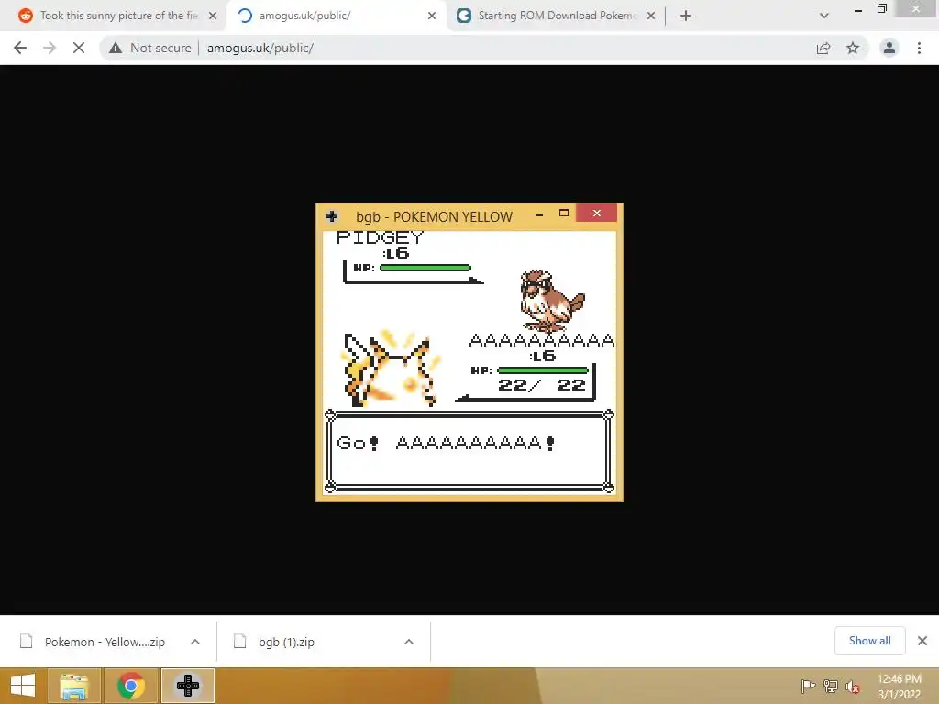Open File Explorer from the taskbar
Viewport: 939px width, 704px height.
74,686
